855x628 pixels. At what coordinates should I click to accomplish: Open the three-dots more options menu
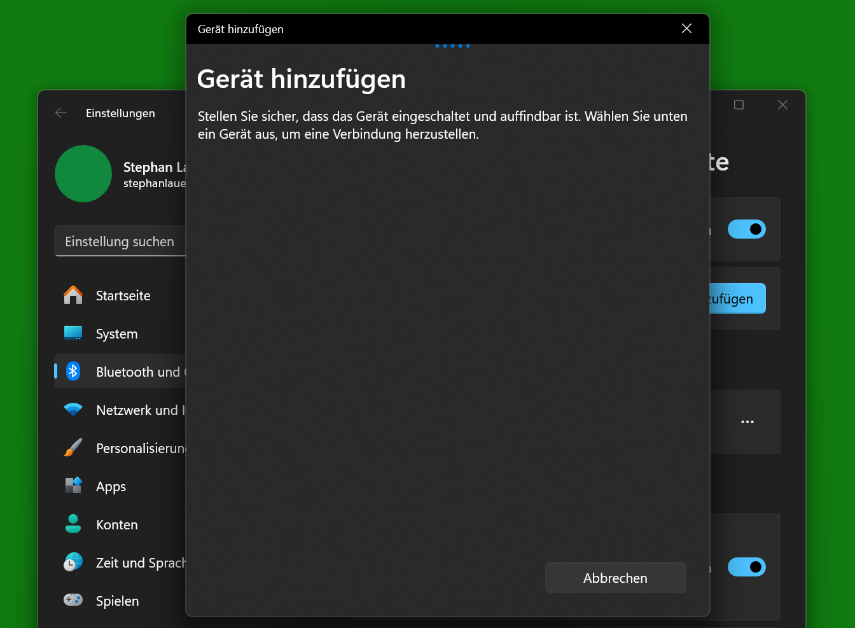pyautogui.click(x=747, y=422)
